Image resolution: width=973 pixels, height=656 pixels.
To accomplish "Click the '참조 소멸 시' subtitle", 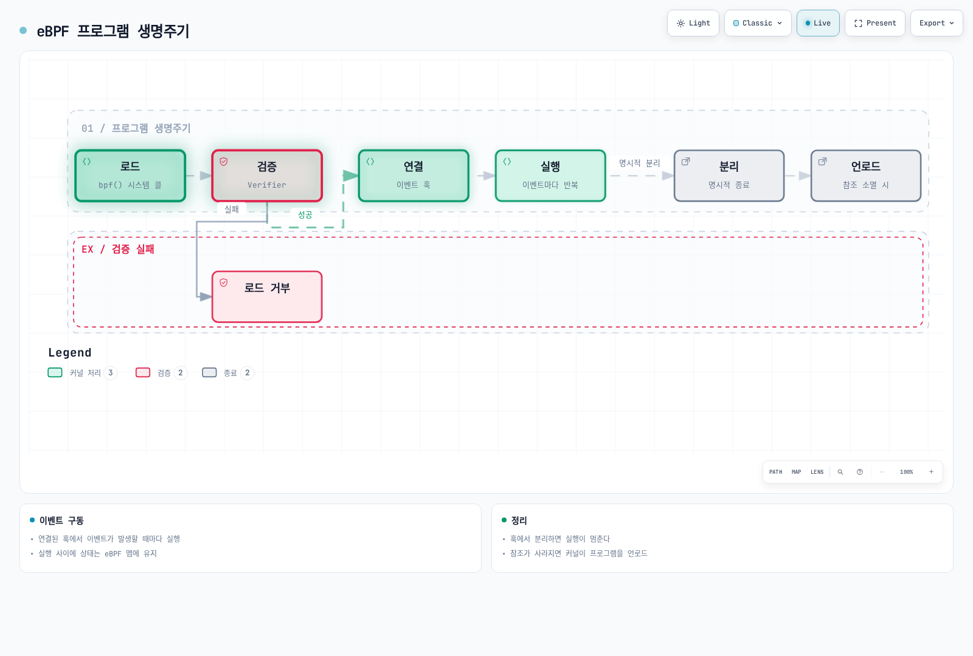I will [x=866, y=185].
